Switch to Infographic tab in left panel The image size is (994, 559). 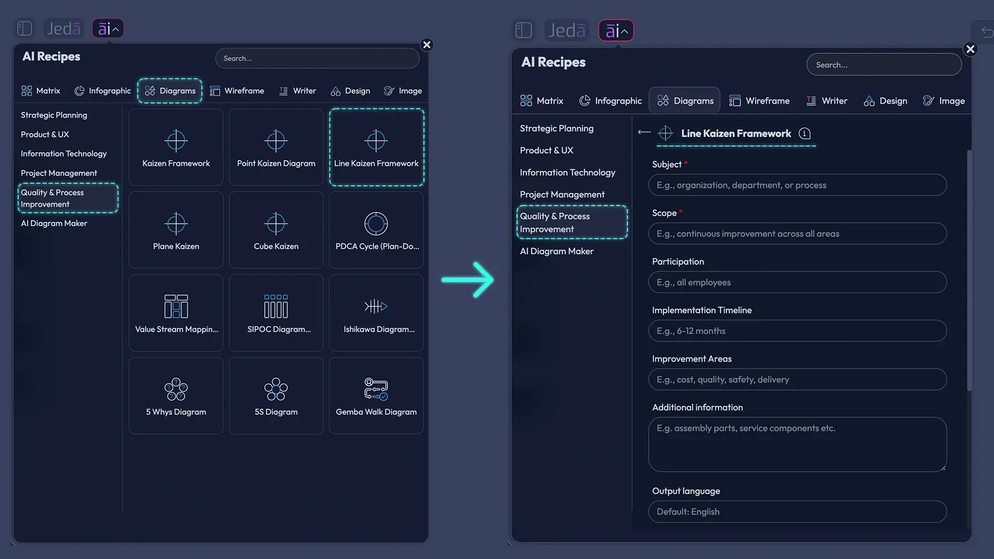point(103,91)
